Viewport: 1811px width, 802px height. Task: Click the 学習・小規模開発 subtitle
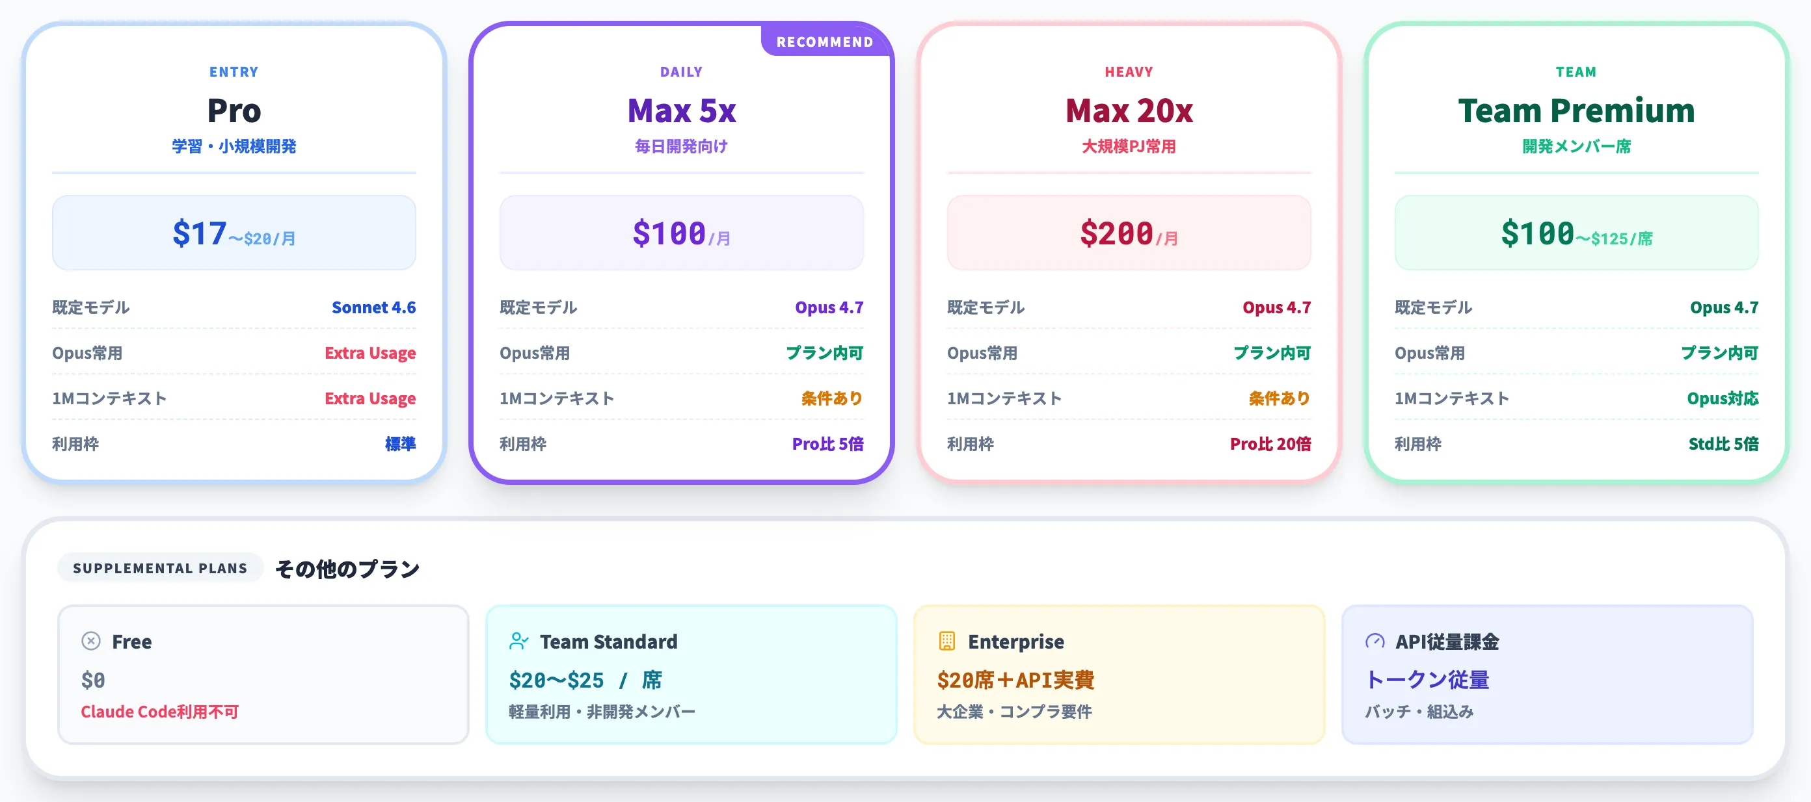point(234,146)
